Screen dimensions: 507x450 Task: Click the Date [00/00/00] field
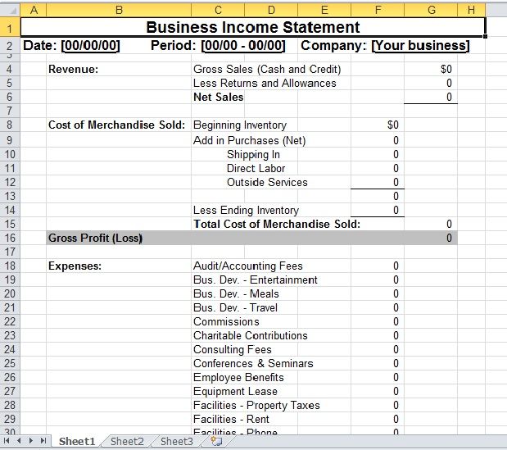pyautogui.click(x=71, y=46)
